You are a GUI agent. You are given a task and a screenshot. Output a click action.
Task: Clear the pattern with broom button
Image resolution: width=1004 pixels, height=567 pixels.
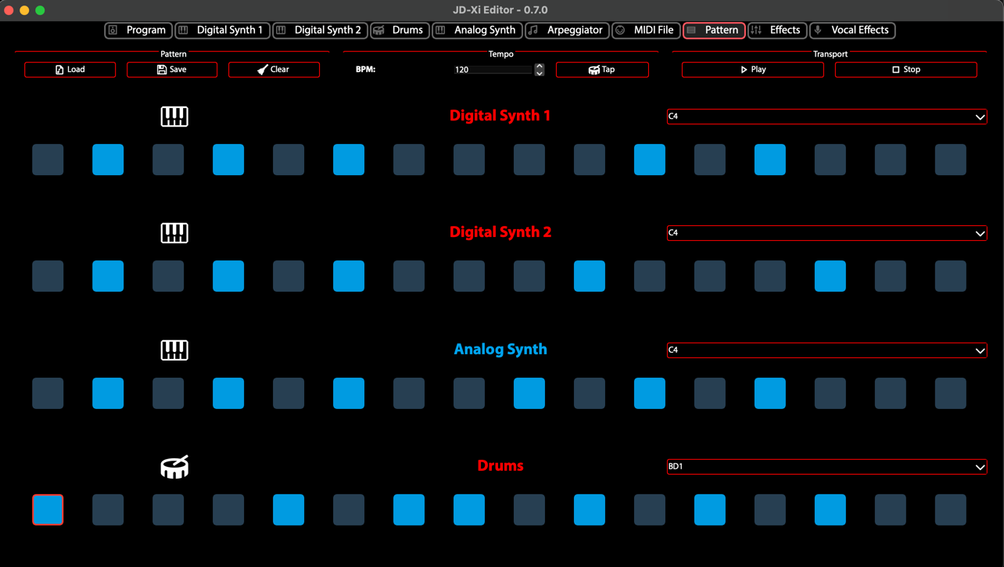tap(274, 70)
